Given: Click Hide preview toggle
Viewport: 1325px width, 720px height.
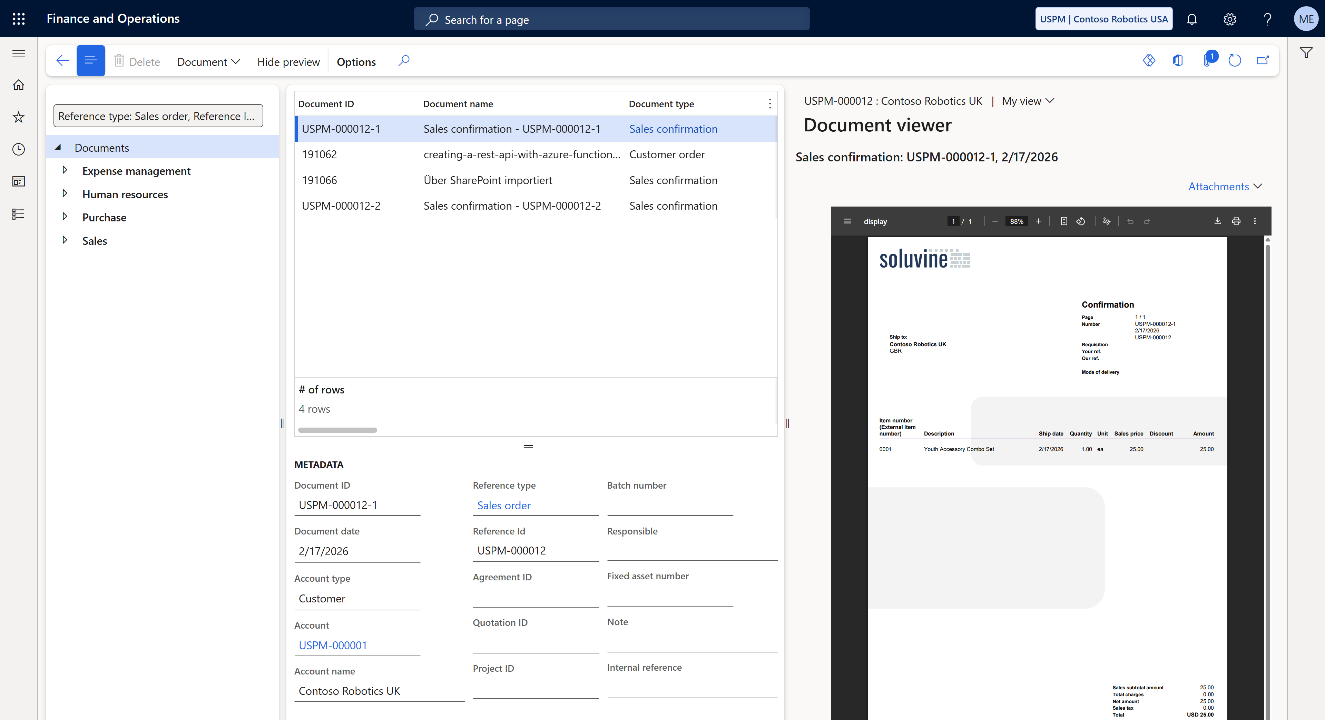Looking at the screenshot, I should [288, 62].
